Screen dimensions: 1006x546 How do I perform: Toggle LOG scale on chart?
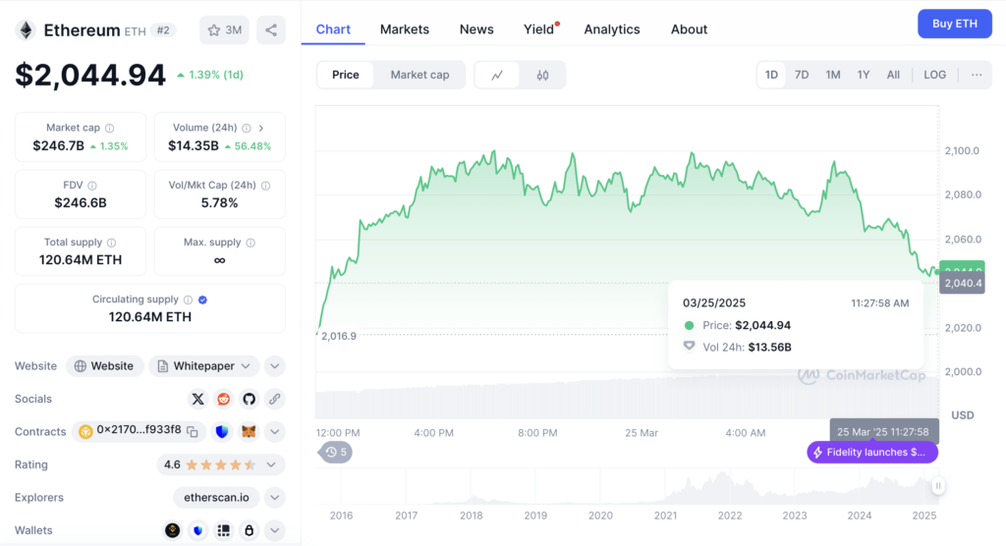(935, 75)
